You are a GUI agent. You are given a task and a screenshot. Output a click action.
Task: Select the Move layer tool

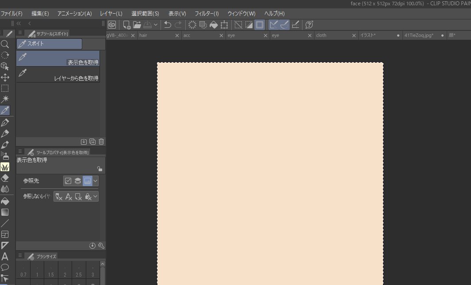[5, 77]
